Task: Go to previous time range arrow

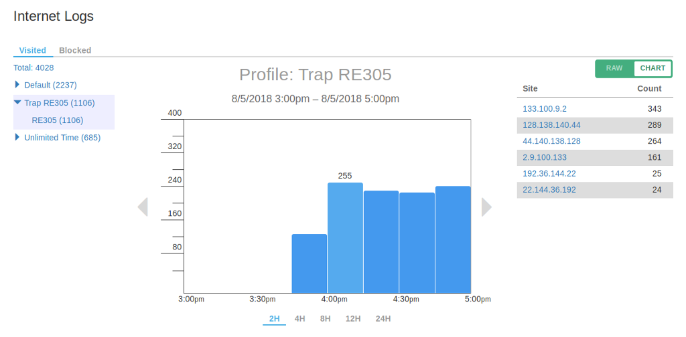Action: click(x=143, y=207)
